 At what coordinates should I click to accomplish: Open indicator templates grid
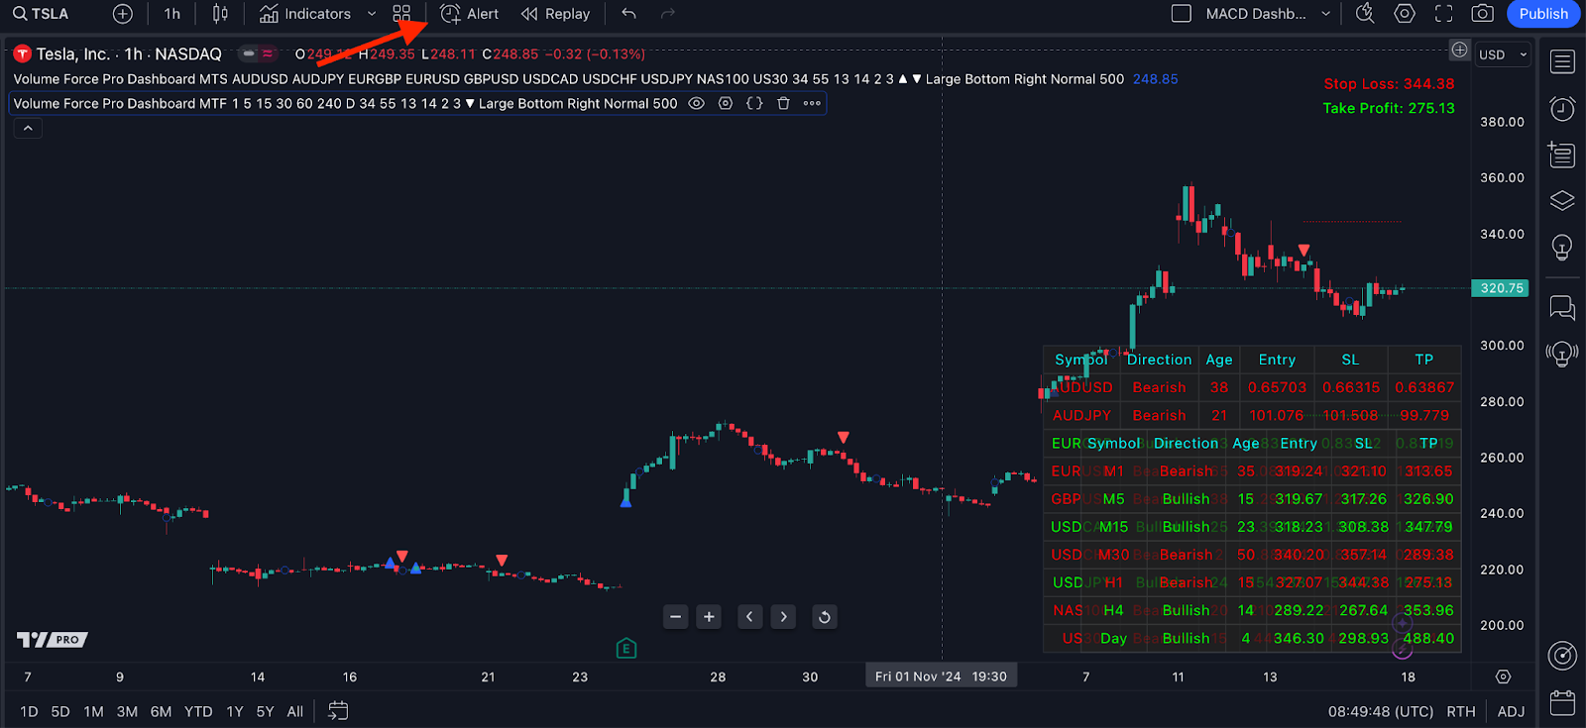(401, 14)
